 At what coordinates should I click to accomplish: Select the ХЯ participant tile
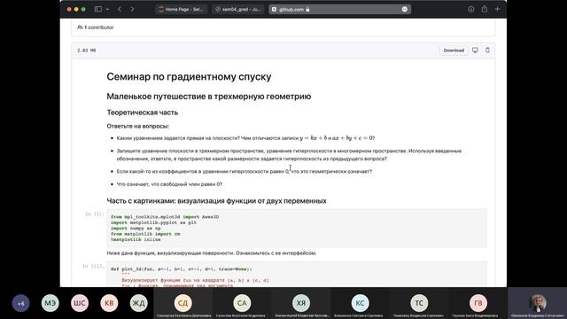(x=301, y=303)
